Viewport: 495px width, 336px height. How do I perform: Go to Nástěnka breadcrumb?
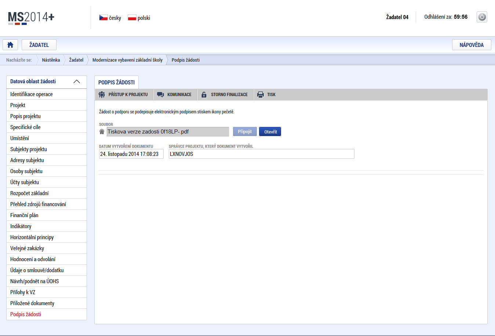tap(51, 60)
